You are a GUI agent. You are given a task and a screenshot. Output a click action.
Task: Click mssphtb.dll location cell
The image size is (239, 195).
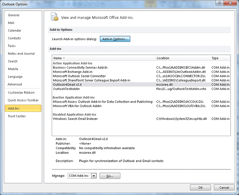click(x=182, y=119)
